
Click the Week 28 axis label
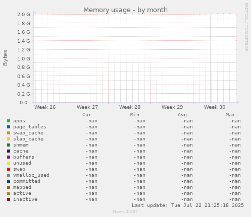point(130,107)
